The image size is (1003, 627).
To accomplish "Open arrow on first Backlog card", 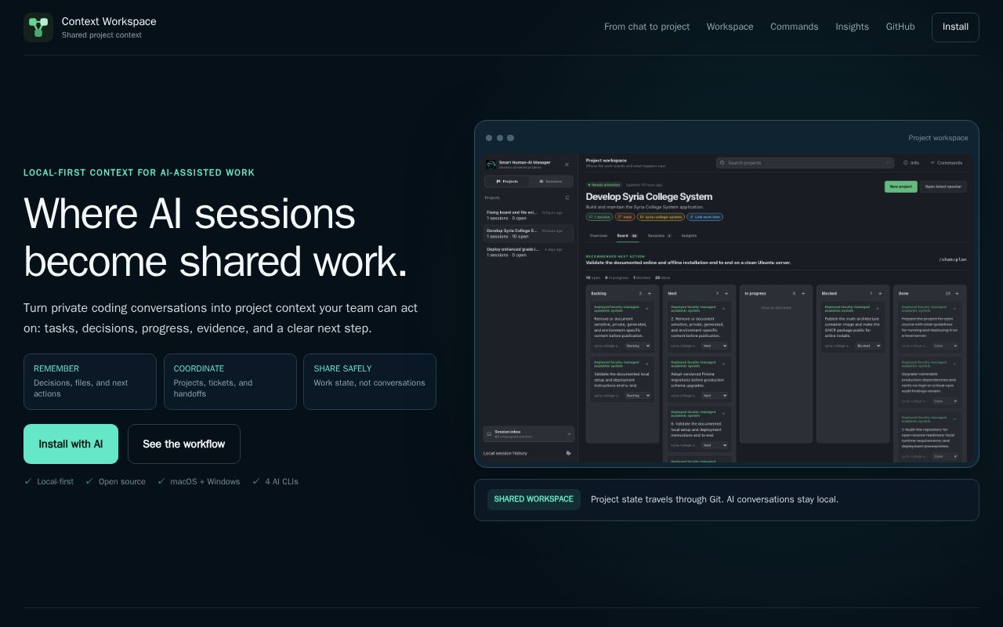I will 646,309.
